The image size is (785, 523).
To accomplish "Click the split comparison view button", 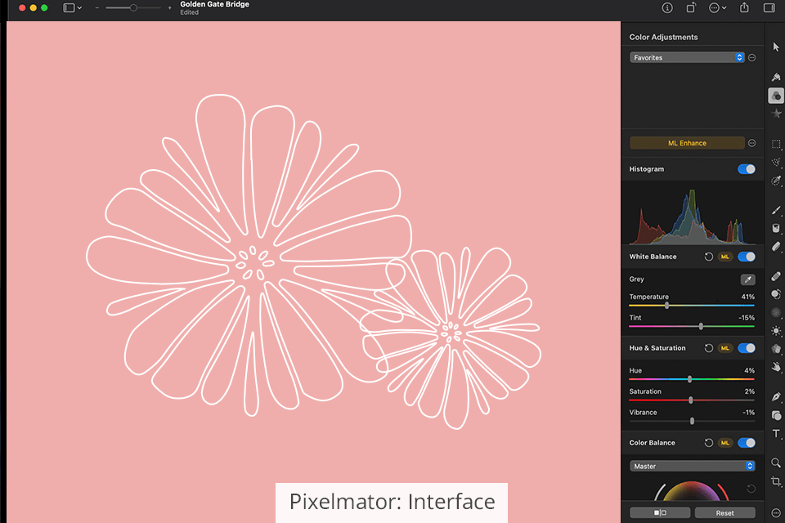I will click(x=658, y=513).
